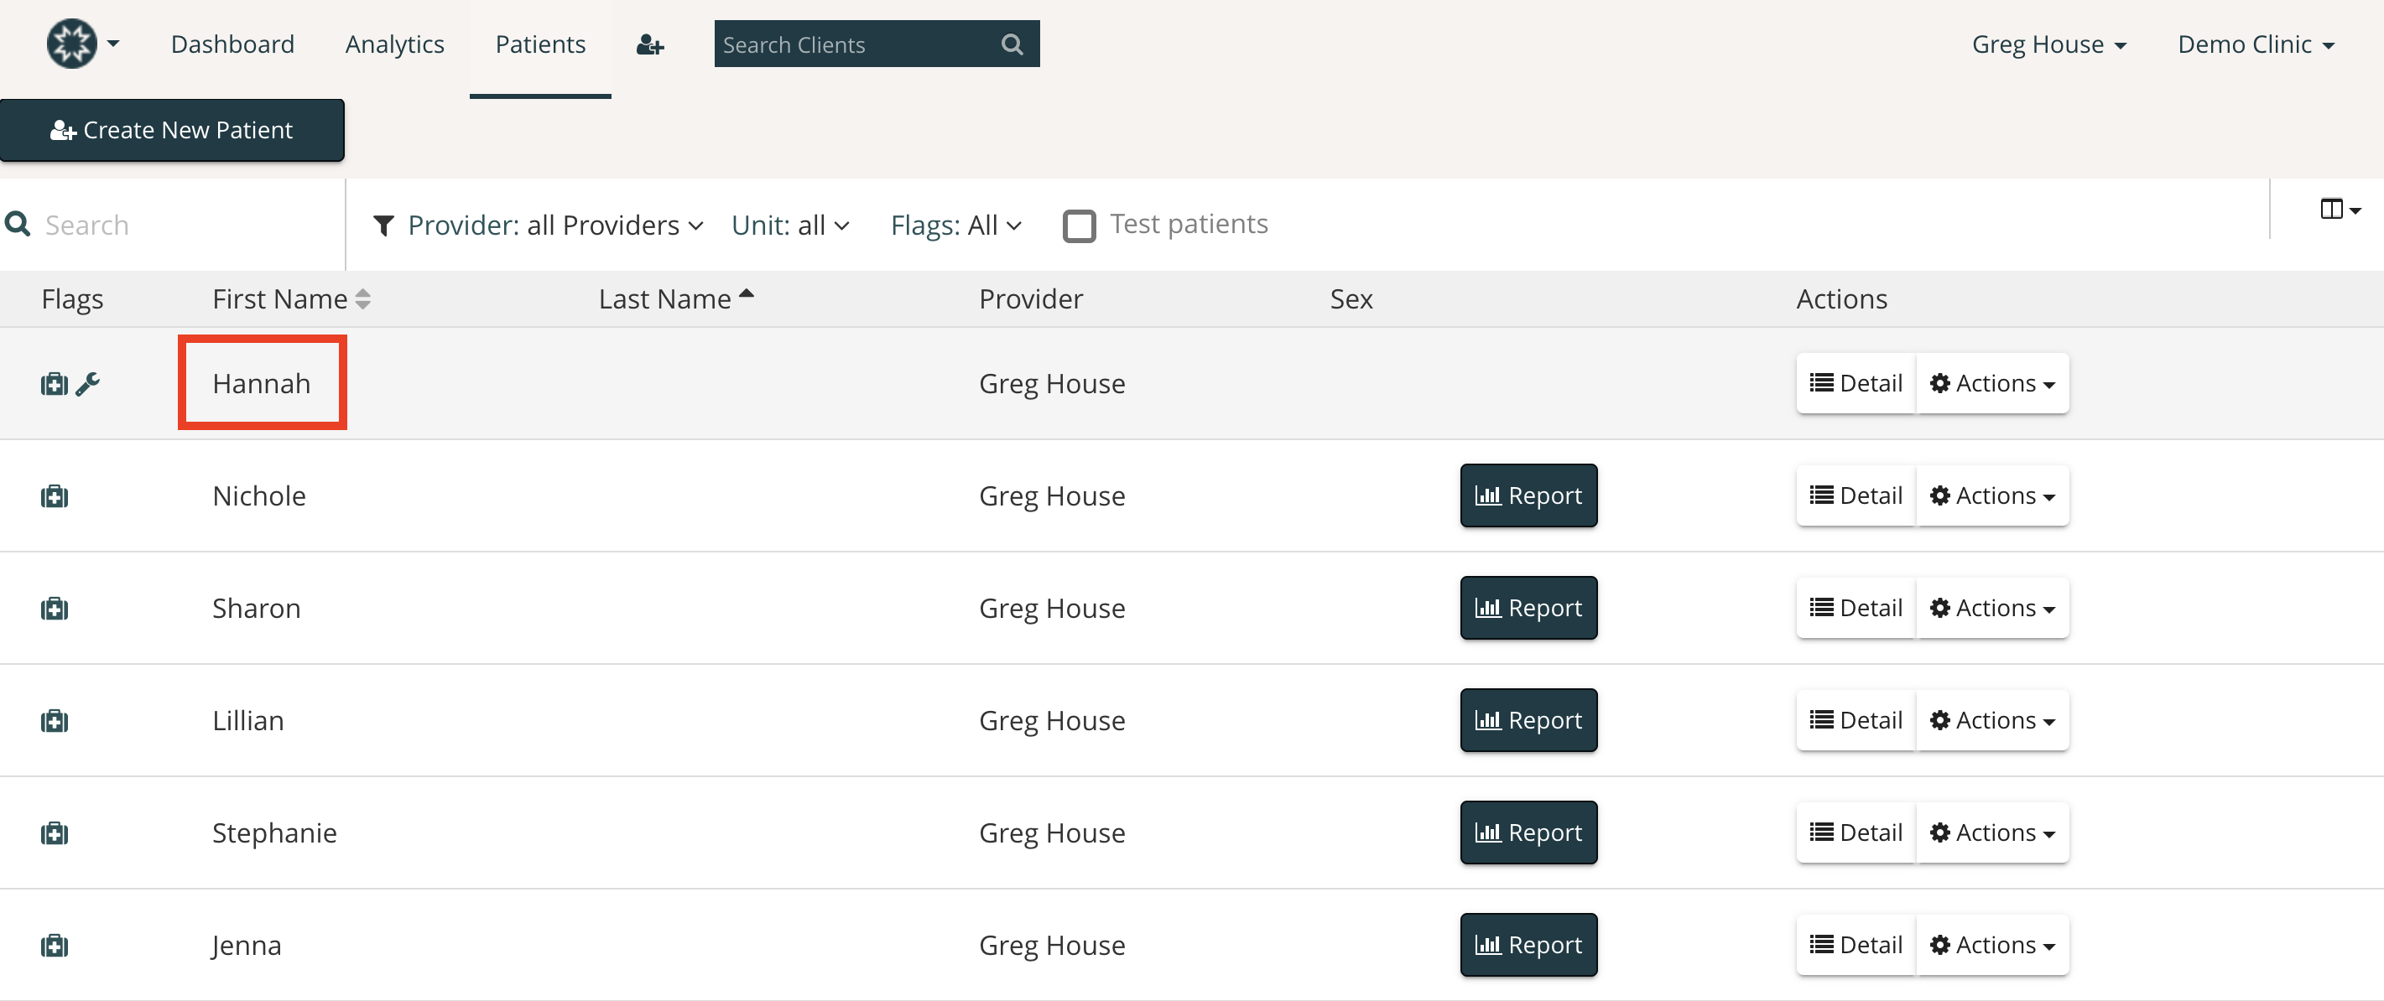
Task: Select patient name Jenna
Action: click(246, 946)
